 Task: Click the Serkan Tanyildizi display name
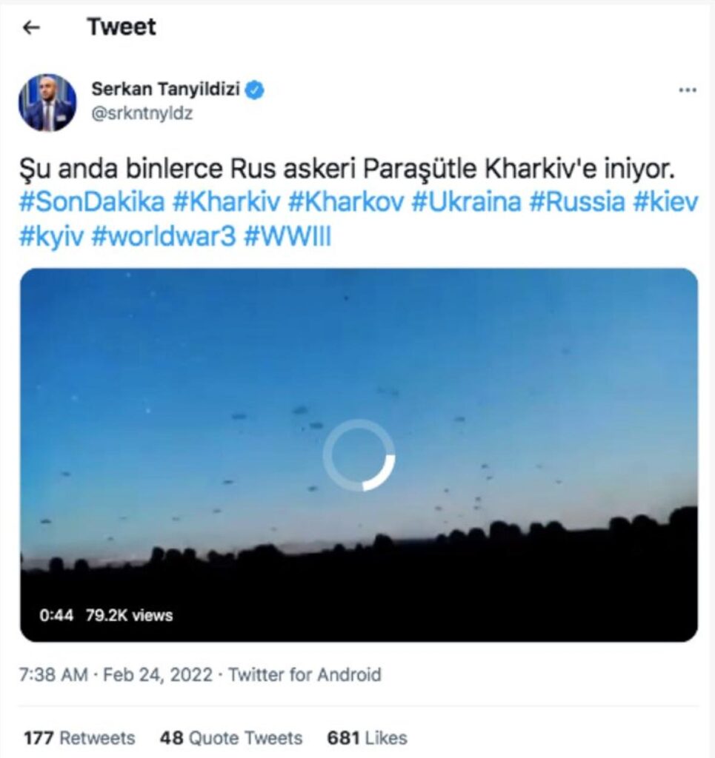coord(165,89)
